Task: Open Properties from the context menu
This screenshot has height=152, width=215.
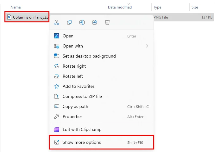Action: click(x=73, y=116)
